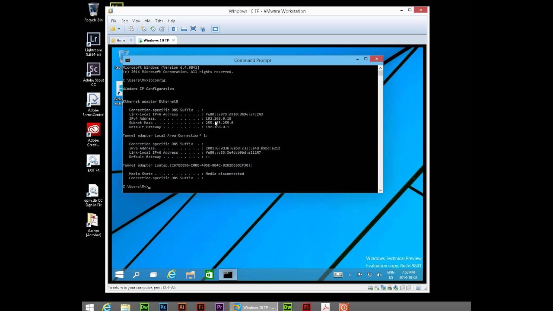Click the CD/DVD device status icon
553x311 pixels.
click(377, 288)
